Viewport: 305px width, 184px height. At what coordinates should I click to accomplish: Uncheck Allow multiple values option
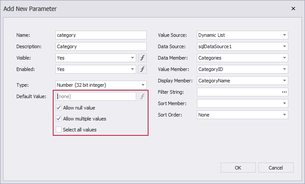point(59,119)
